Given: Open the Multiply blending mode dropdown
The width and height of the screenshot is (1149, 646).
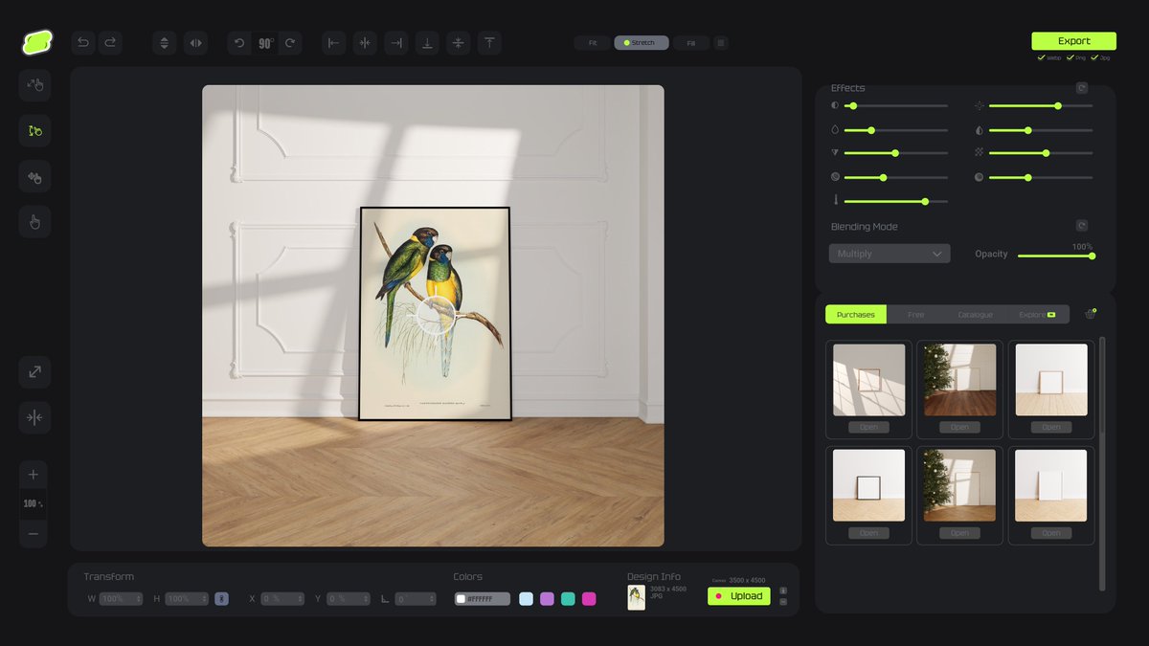Looking at the screenshot, I should pos(890,254).
